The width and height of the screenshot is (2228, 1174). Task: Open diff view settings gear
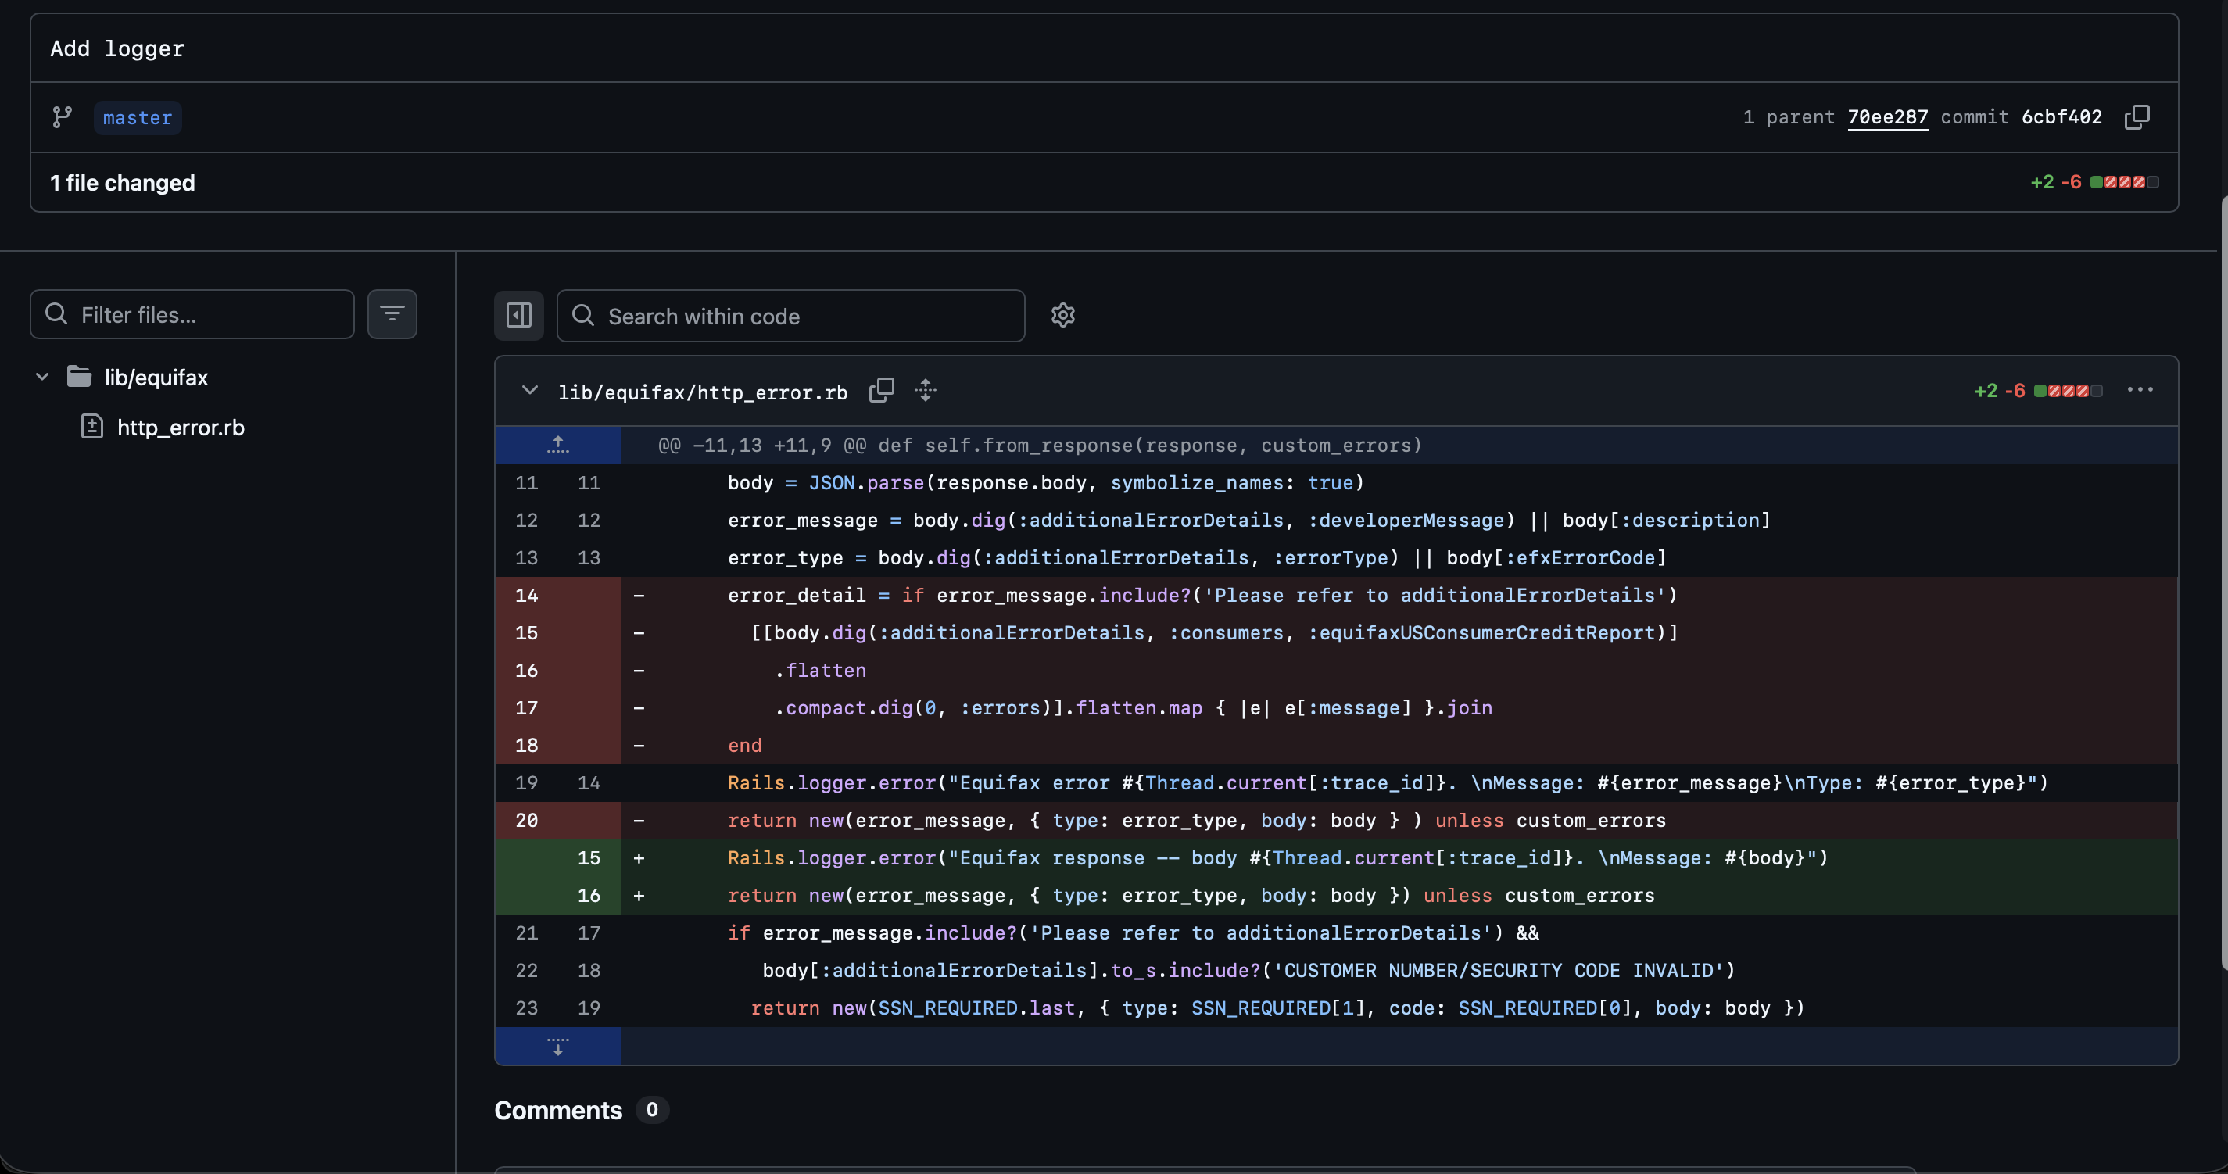click(1063, 315)
